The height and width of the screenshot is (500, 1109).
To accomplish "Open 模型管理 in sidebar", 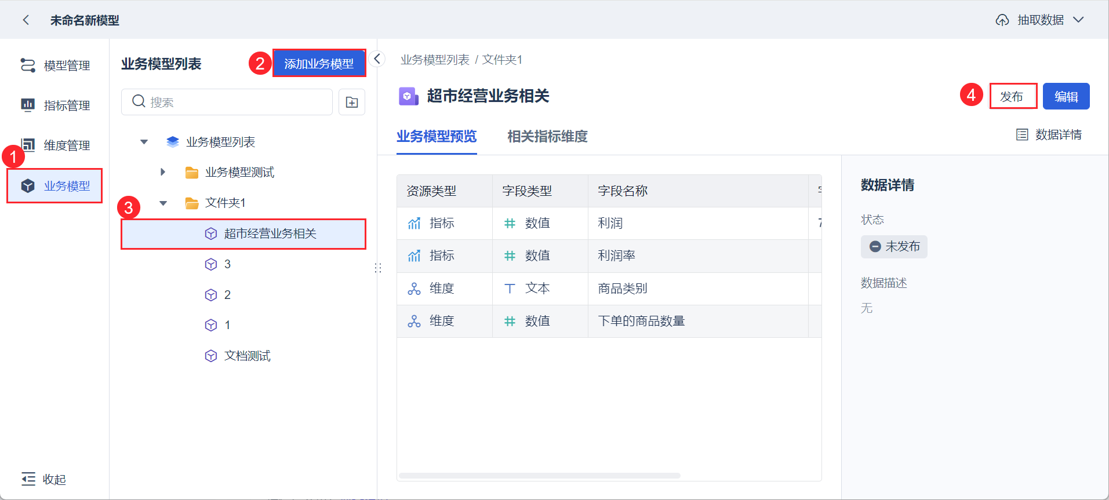I will point(56,65).
